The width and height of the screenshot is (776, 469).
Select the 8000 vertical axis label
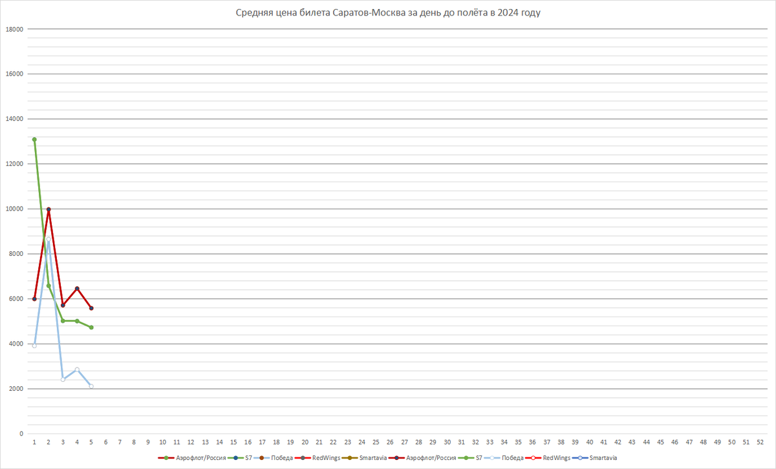click(16, 254)
